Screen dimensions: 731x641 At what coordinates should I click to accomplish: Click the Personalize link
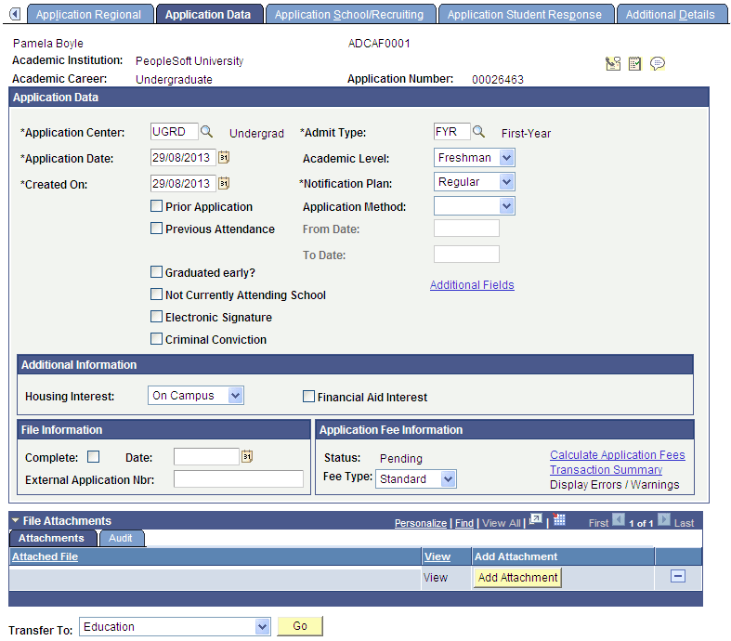click(421, 523)
